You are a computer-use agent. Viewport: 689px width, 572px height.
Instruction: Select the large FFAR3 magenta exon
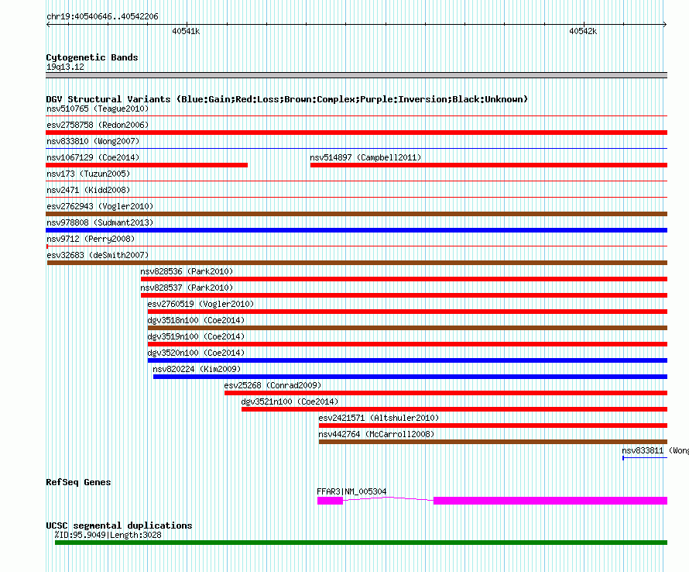point(550,501)
